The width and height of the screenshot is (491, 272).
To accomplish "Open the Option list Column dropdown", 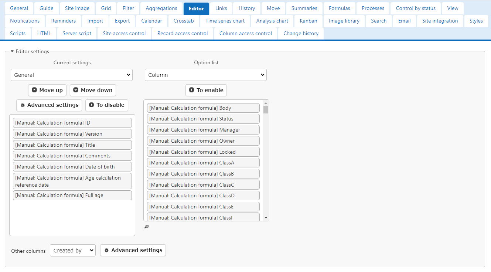I will tap(206, 75).
